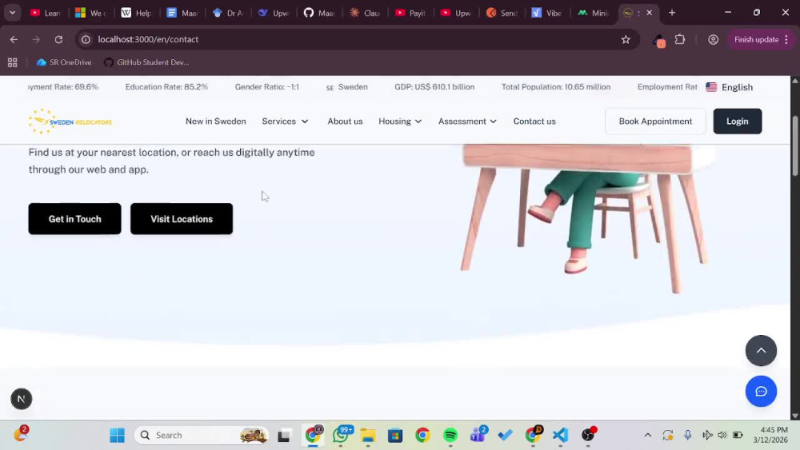The image size is (800, 450).
Task: Click the scroll-to-top arrow button
Action: (x=761, y=351)
